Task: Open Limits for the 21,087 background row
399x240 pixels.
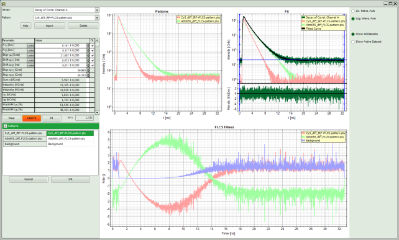Action: (x=30, y=55)
